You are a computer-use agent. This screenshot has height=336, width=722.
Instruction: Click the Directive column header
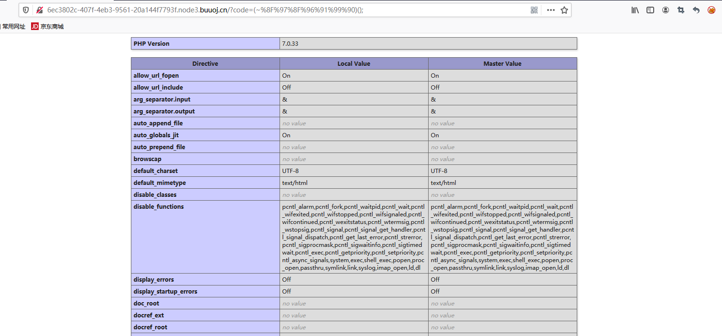pos(205,63)
